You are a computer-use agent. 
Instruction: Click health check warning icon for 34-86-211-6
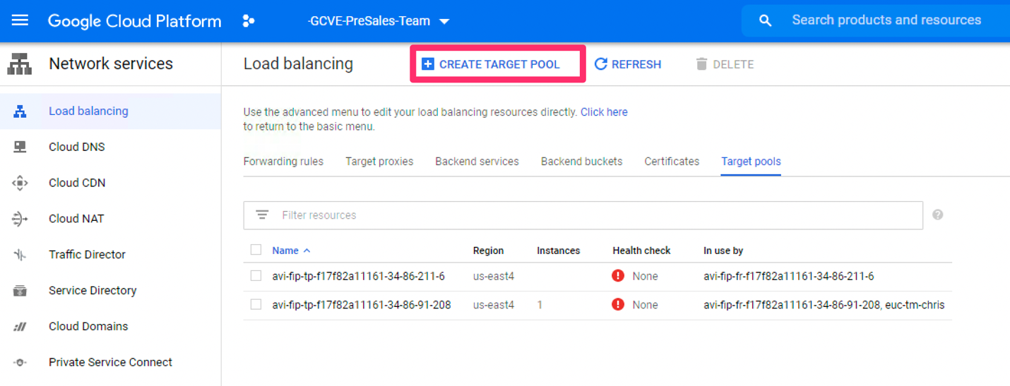pos(618,276)
